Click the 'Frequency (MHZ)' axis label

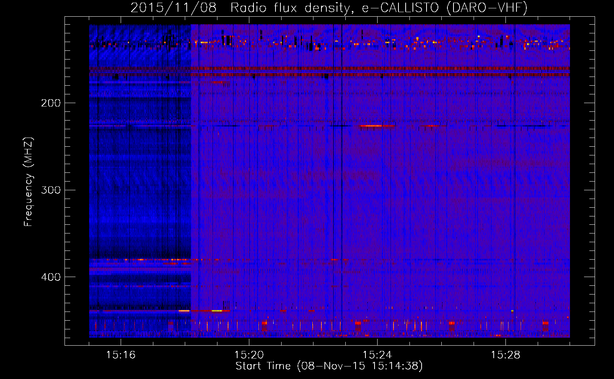pos(28,182)
